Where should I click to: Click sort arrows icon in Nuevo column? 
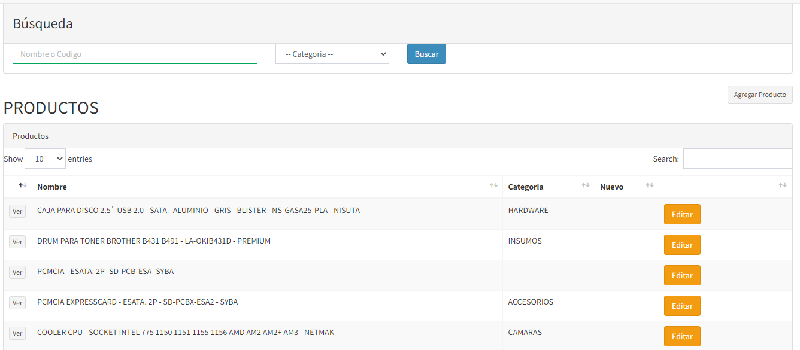[x=650, y=186]
